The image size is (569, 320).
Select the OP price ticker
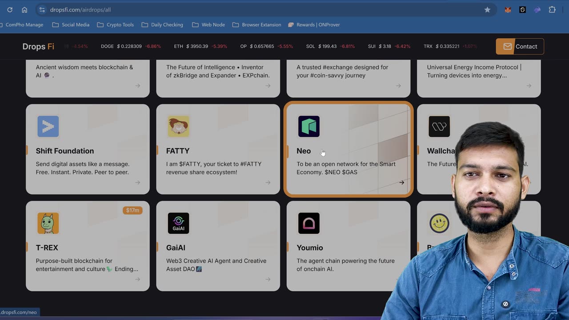267,46
